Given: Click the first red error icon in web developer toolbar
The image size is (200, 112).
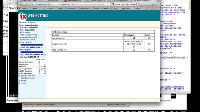Looking at the screenshot, I should [x=148, y=8].
